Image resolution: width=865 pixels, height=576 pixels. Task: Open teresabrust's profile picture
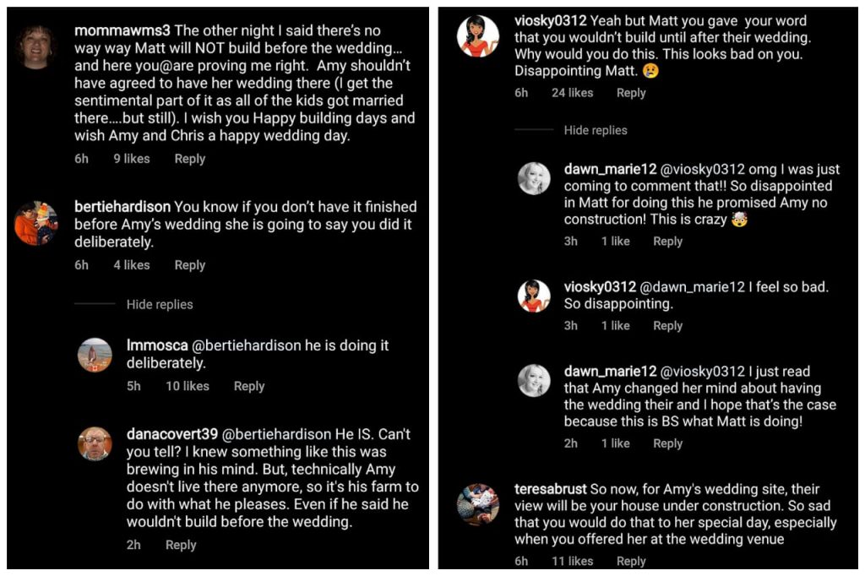point(478,504)
